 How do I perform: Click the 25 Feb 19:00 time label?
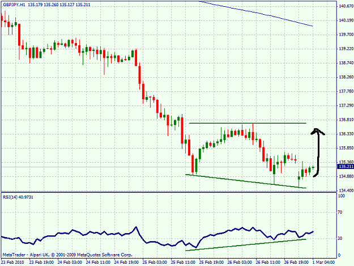pyautogui.click(x=211, y=262)
